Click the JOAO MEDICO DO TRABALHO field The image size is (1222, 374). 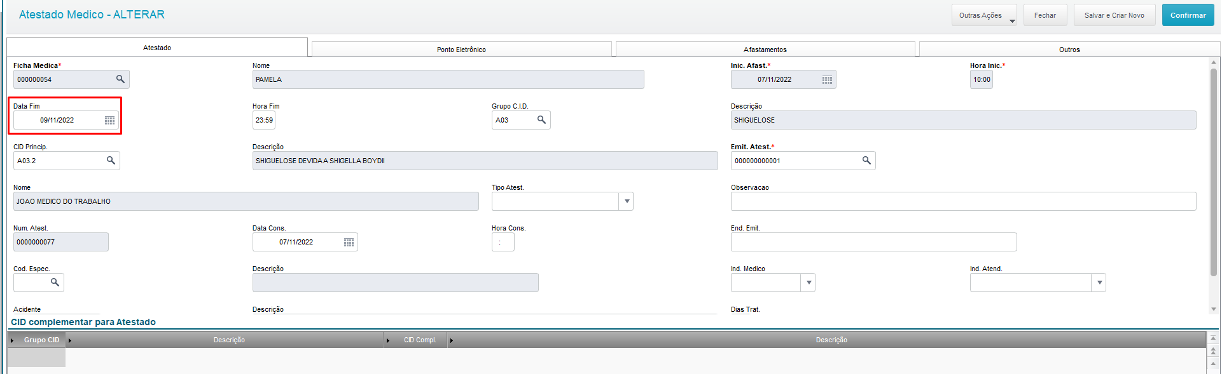coord(246,201)
